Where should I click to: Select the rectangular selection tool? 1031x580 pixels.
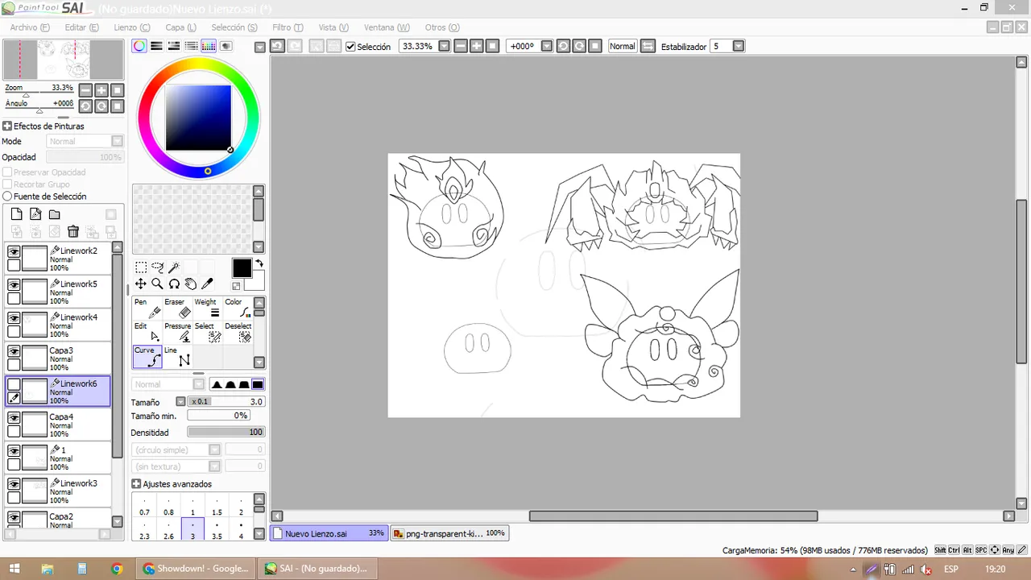(141, 267)
